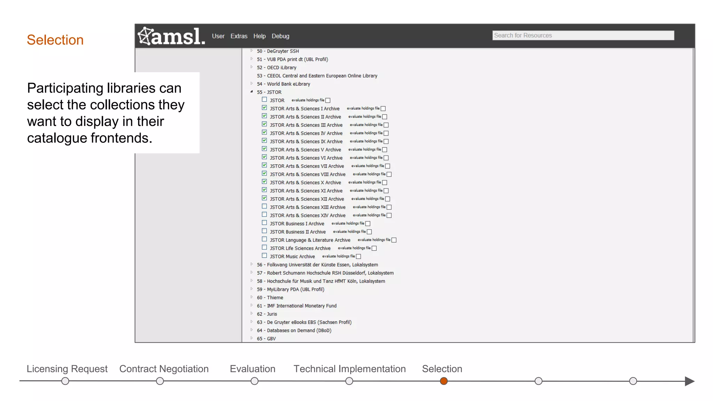
Task: Check JSTOR Business I Archive
Action: [x=264, y=223]
